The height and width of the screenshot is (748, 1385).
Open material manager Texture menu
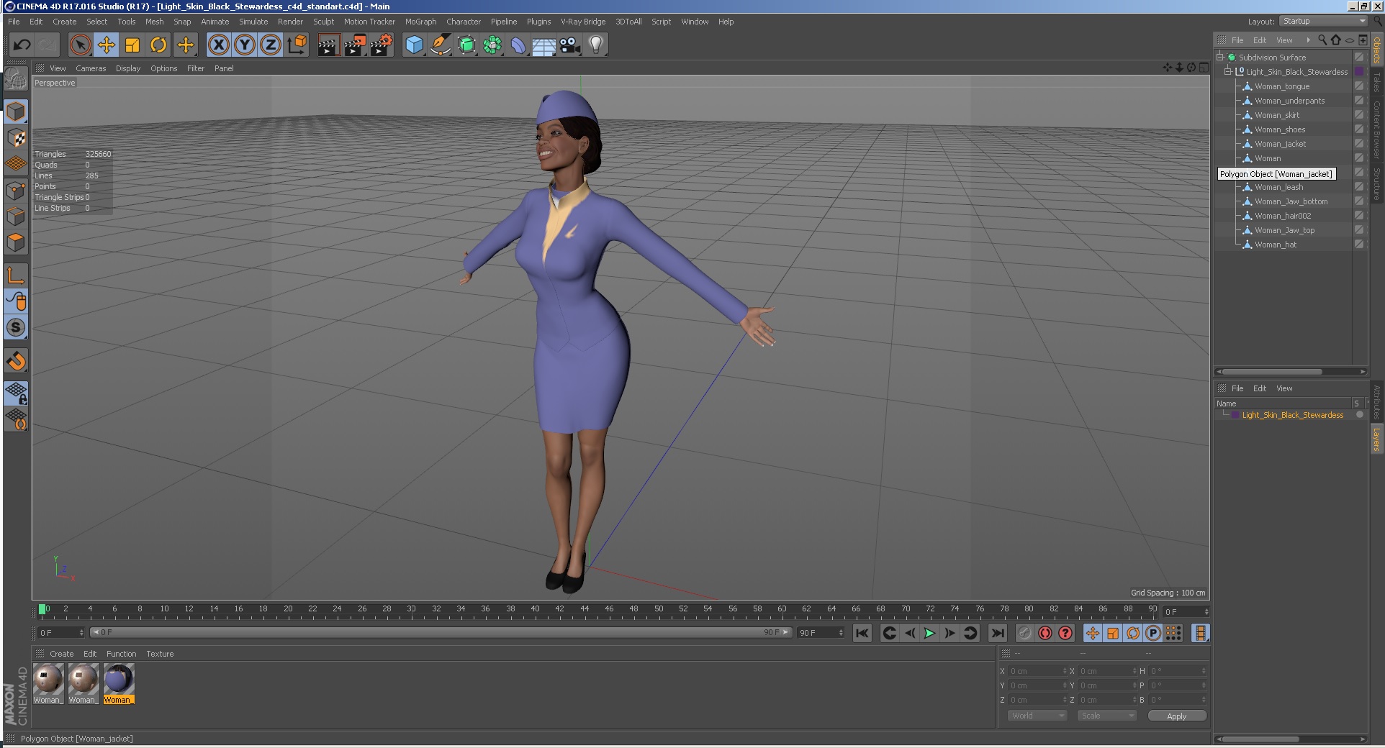(160, 654)
